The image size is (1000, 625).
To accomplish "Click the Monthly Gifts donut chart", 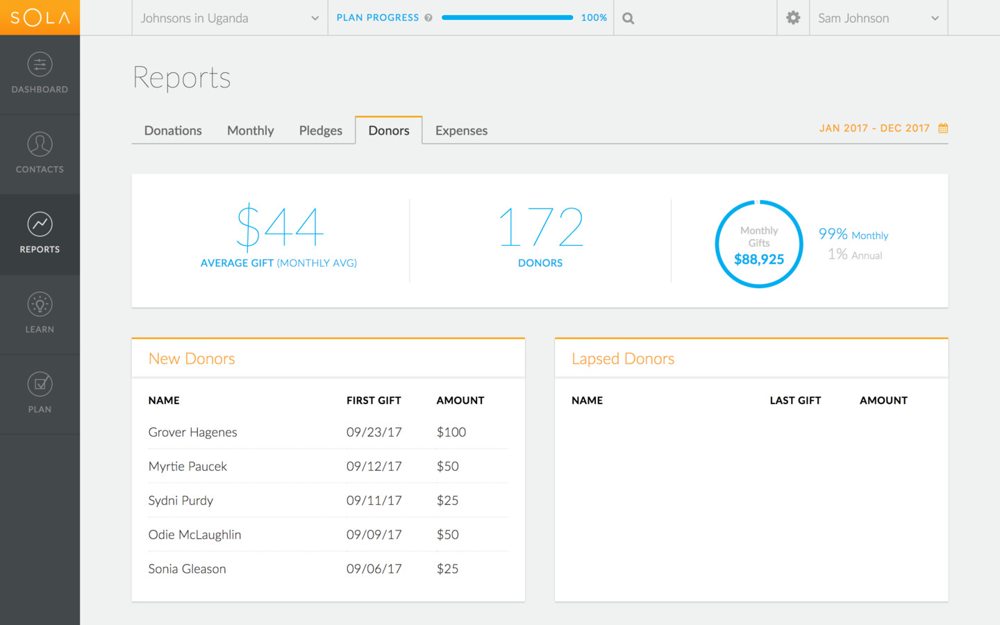I will [759, 244].
